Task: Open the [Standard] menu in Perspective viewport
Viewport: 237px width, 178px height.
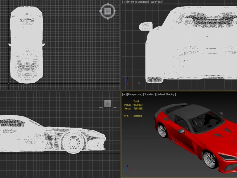Action: tap(149, 94)
